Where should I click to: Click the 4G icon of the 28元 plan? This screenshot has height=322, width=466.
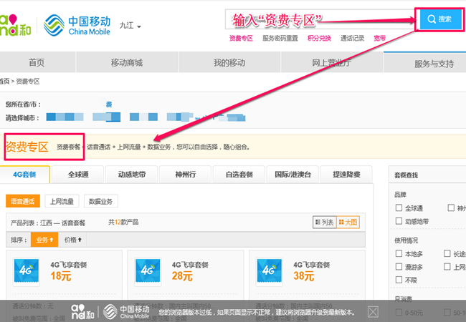coord(148,271)
